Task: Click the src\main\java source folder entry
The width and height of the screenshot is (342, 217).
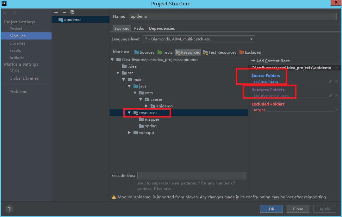Action: click(266, 81)
